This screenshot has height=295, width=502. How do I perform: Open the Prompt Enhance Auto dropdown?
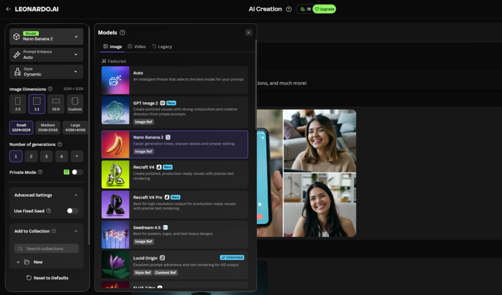coord(47,55)
